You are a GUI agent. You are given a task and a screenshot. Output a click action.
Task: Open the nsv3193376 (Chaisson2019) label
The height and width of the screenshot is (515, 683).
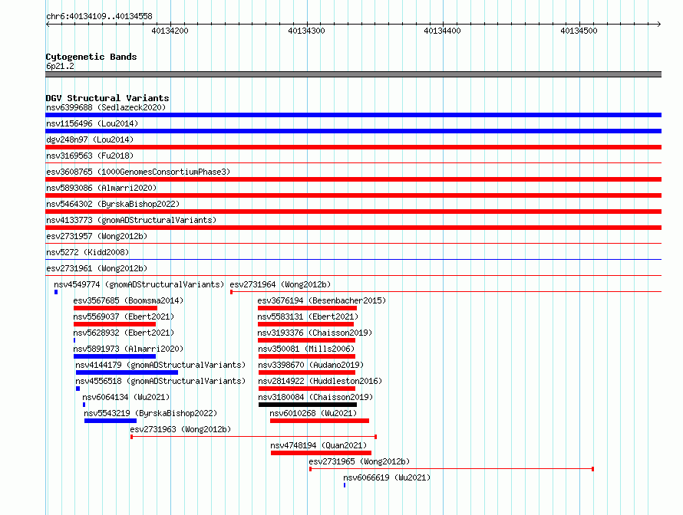pos(315,333)
